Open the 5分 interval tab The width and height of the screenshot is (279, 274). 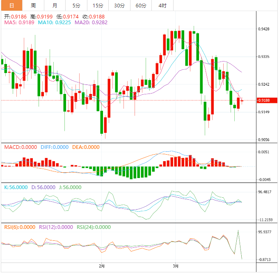(76, 5)
